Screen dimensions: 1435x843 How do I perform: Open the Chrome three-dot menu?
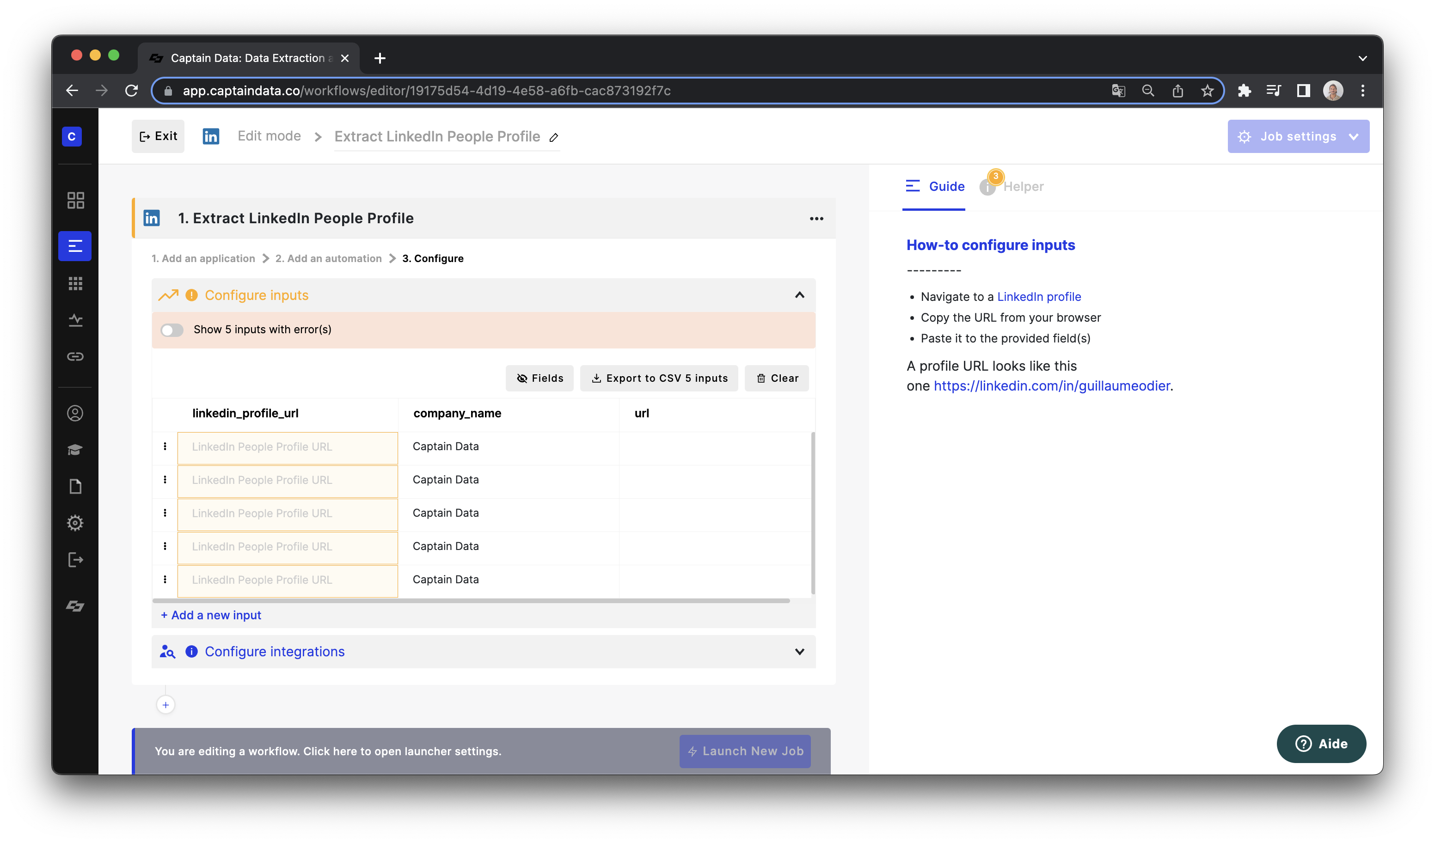tap(1363, 91)
